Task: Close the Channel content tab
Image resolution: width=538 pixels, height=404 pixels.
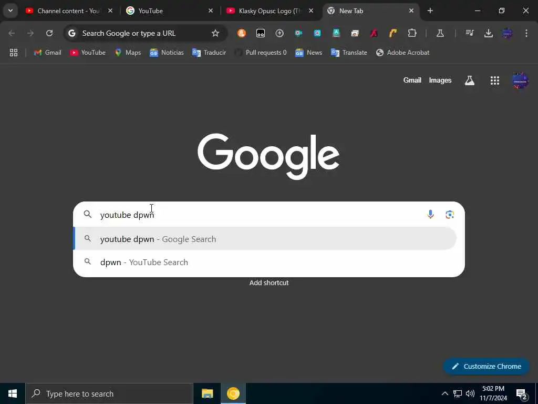Action: click(110, 11)
